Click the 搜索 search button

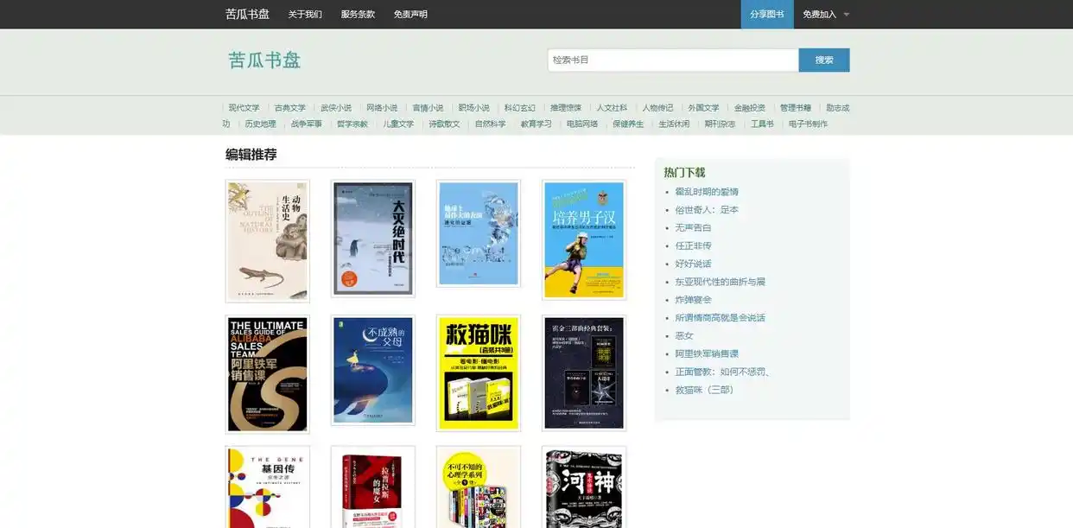(x=823, y=60)
